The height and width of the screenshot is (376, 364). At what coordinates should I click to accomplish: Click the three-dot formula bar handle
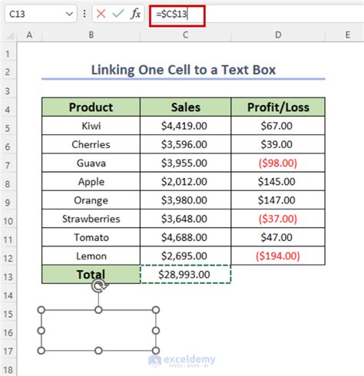[84, 14]
